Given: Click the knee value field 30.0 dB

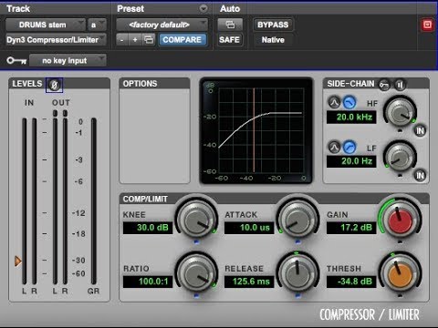Looking at the screenshot, I should (x=148, y=228).
